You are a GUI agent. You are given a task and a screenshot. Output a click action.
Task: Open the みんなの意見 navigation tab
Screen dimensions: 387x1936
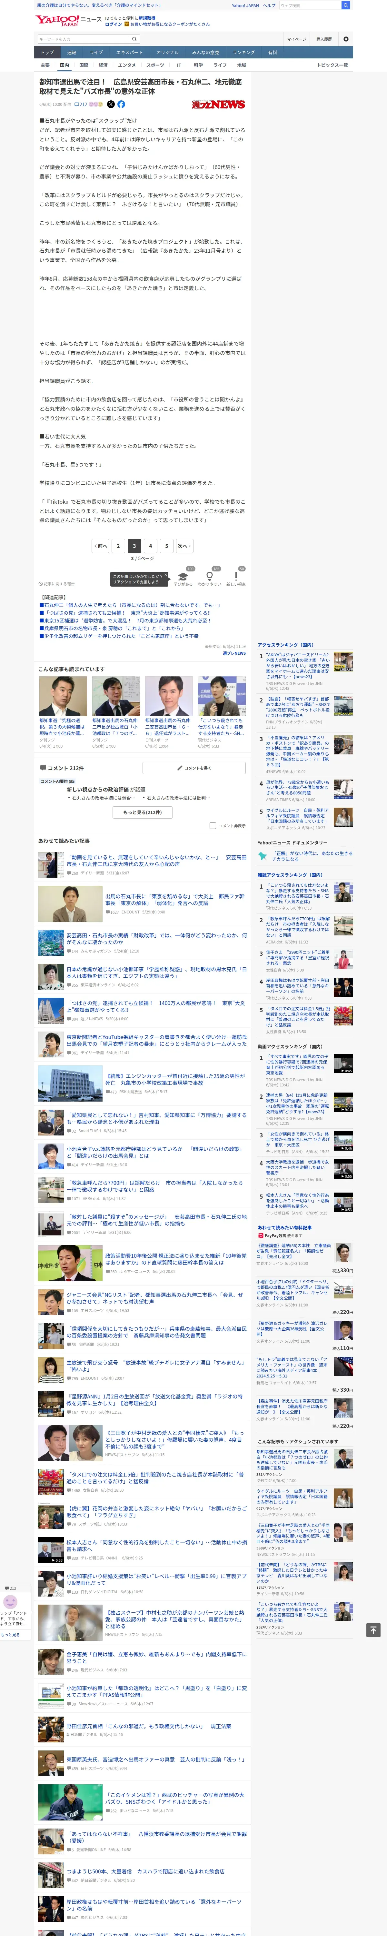[205, 53]
